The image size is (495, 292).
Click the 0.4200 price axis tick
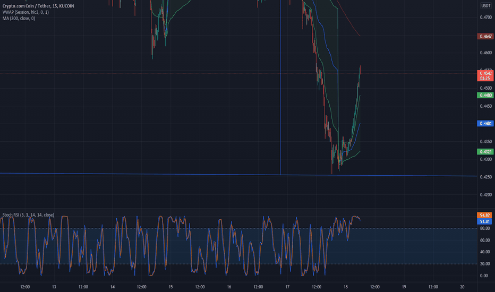tap(486, 195)
